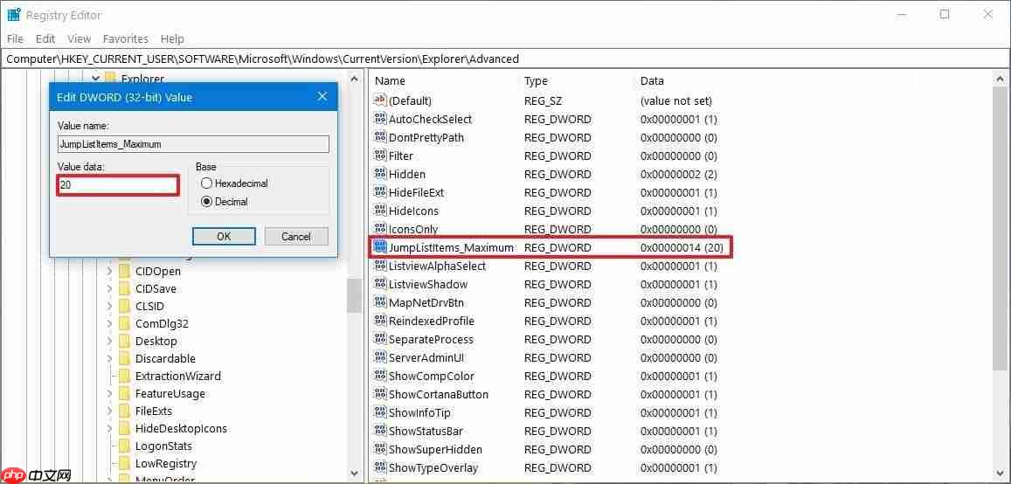
Task: Open the Edit menu
Action: 45,38
